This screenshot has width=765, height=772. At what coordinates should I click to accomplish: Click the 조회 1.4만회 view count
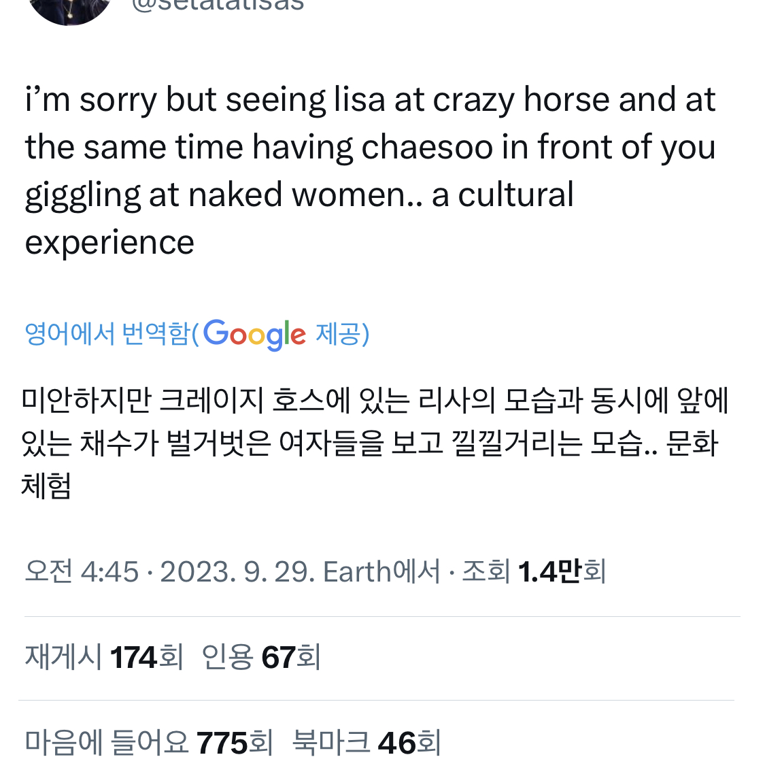tap(534, 571)
